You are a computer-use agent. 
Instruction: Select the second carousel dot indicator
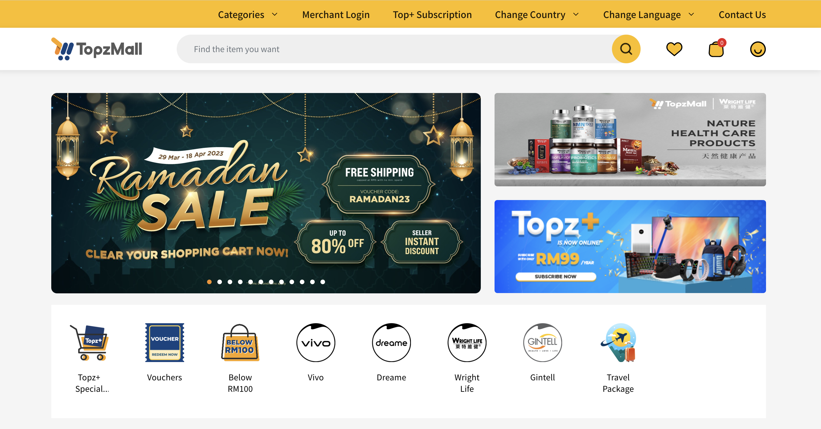pyautogui.click(x=220, y=282)
